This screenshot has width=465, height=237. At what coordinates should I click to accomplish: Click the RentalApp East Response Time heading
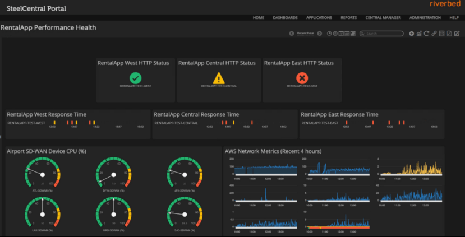[339, 115]
